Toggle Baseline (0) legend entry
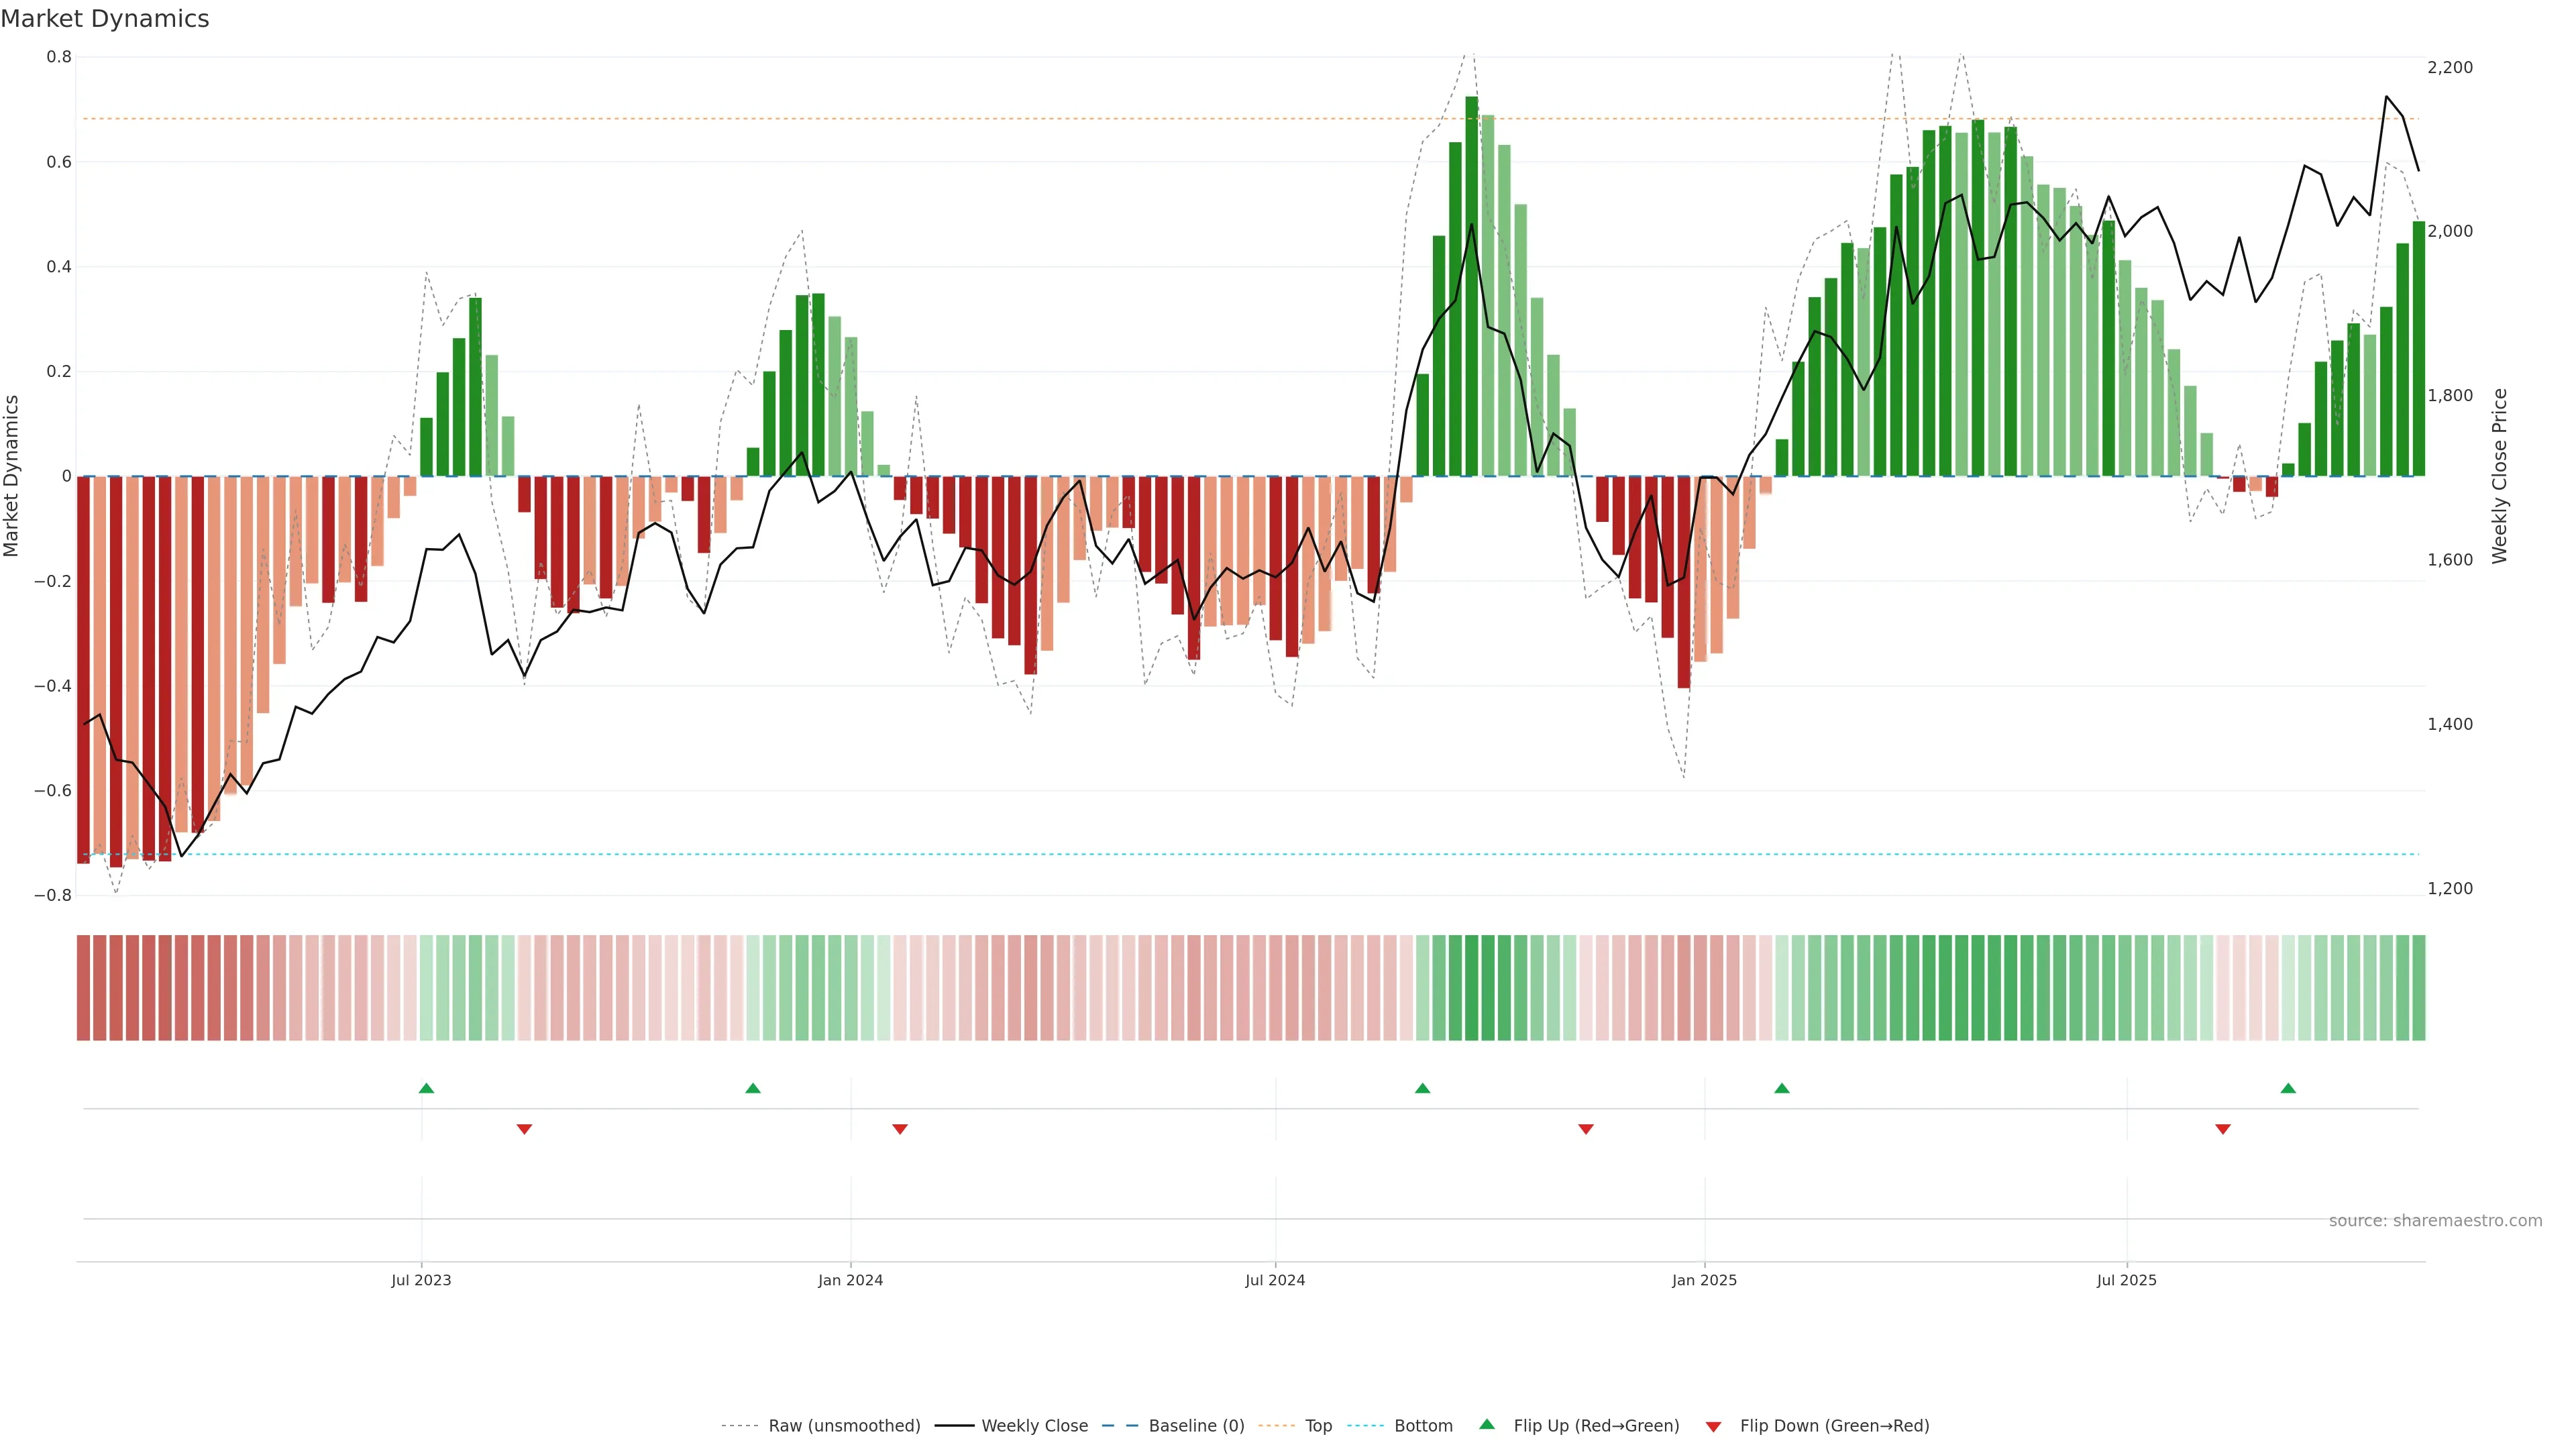The height and width of the screenshot is (1449, 2576). point(1196,1425)
